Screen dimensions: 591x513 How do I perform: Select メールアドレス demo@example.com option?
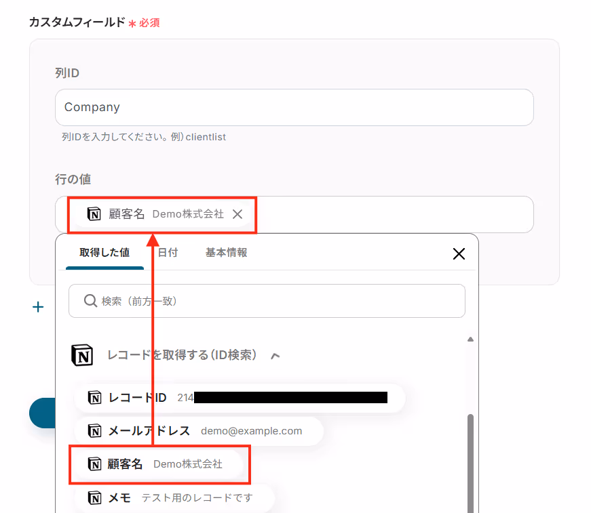click(x=199, y=431)
